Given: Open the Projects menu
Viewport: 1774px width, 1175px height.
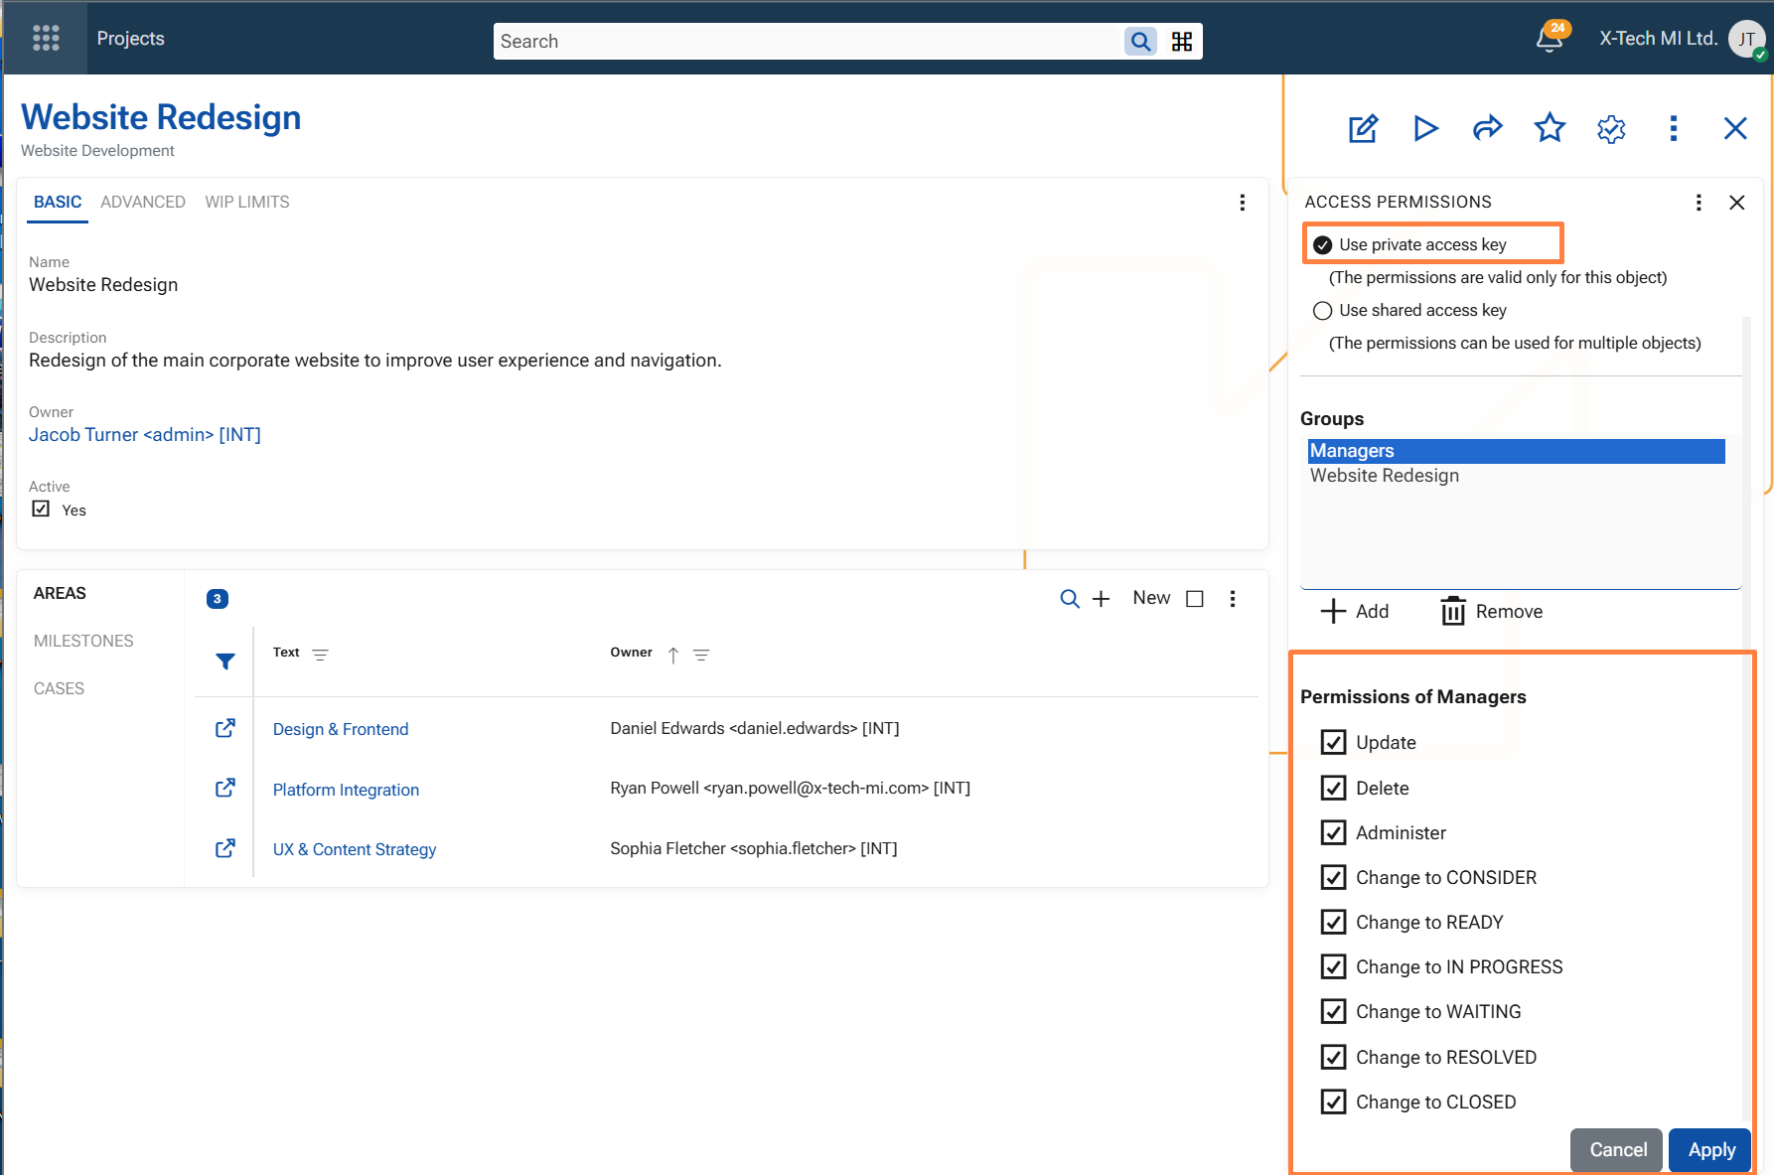Looking at the screenshot, I should pyautogui.click(x=130, y=38).
